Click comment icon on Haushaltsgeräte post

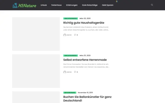tap(75, 35)
